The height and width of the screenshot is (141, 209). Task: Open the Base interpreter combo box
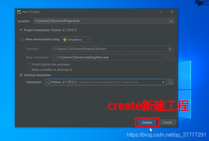pos(109,57)
